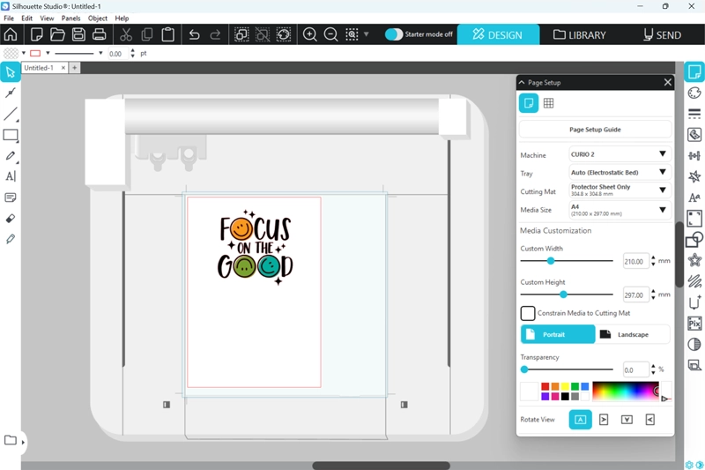The height and width of the screenshot is (470, 705).
Task: Open the Pix panel icon
Action: [x=694, y=324]
